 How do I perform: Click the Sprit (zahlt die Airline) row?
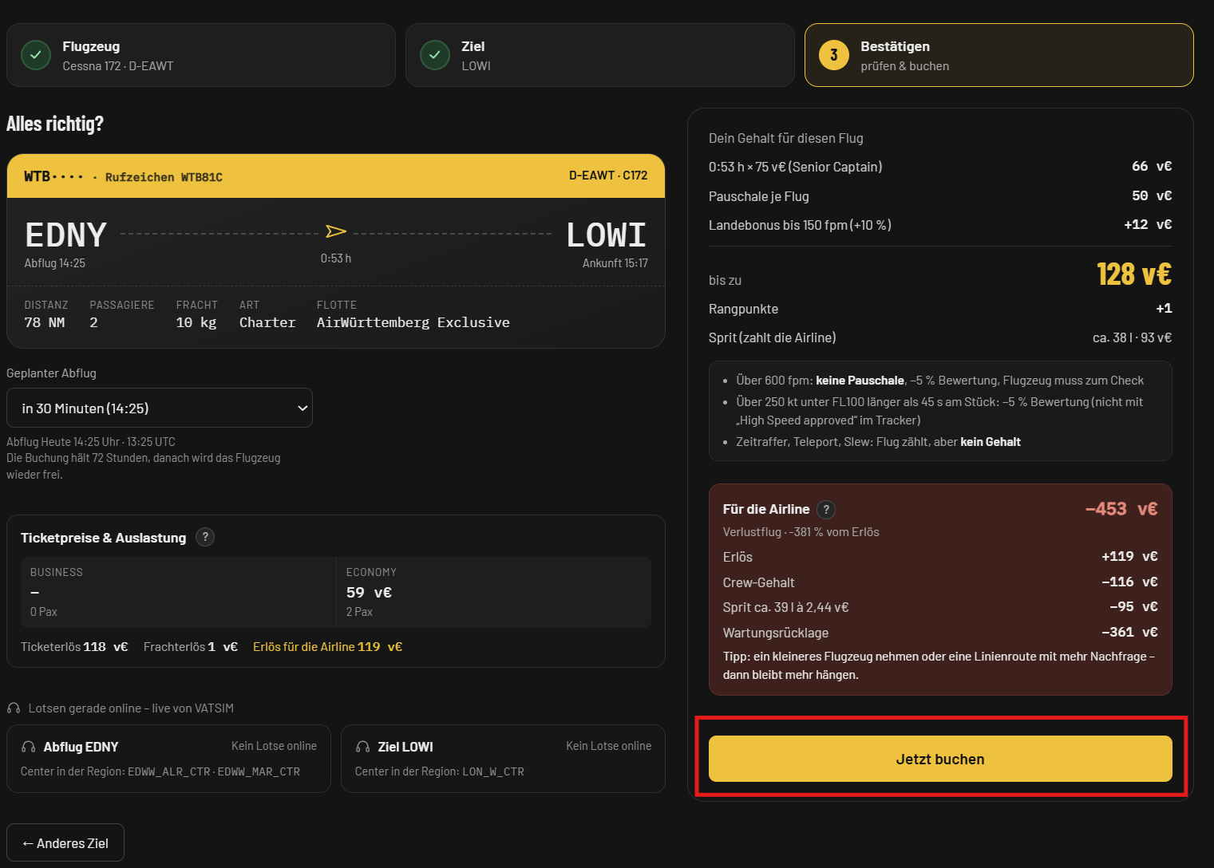[x=940, y=337]
